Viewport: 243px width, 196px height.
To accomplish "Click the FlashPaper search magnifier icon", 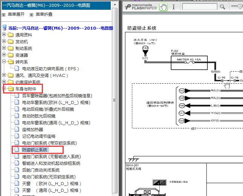I will [223, 7].
